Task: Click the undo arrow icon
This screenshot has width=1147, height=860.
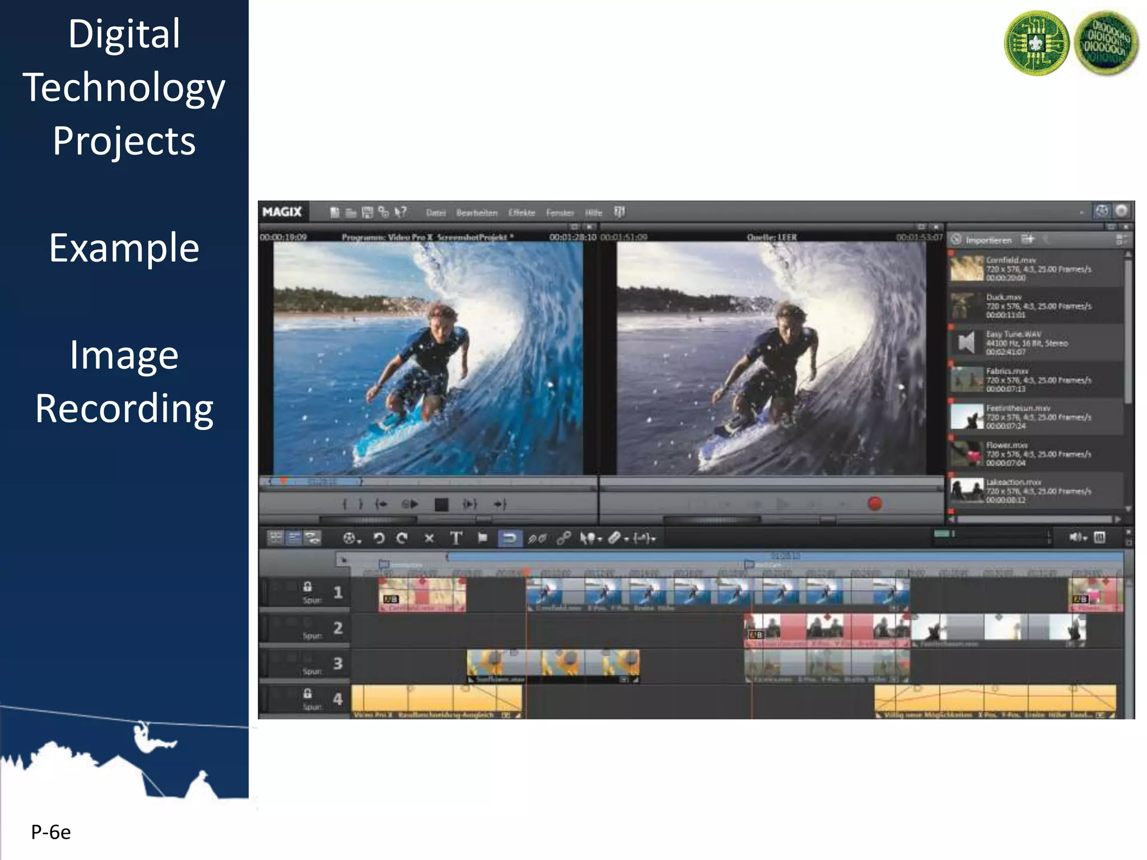Action: [379, 539]
